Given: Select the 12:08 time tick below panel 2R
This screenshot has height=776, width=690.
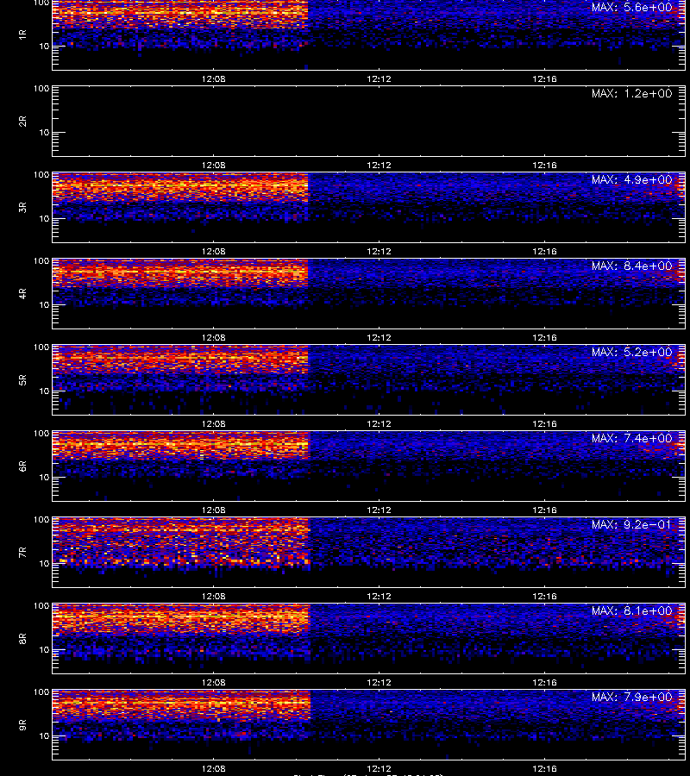Looking at the screenshot, I should tap(213, 165).
